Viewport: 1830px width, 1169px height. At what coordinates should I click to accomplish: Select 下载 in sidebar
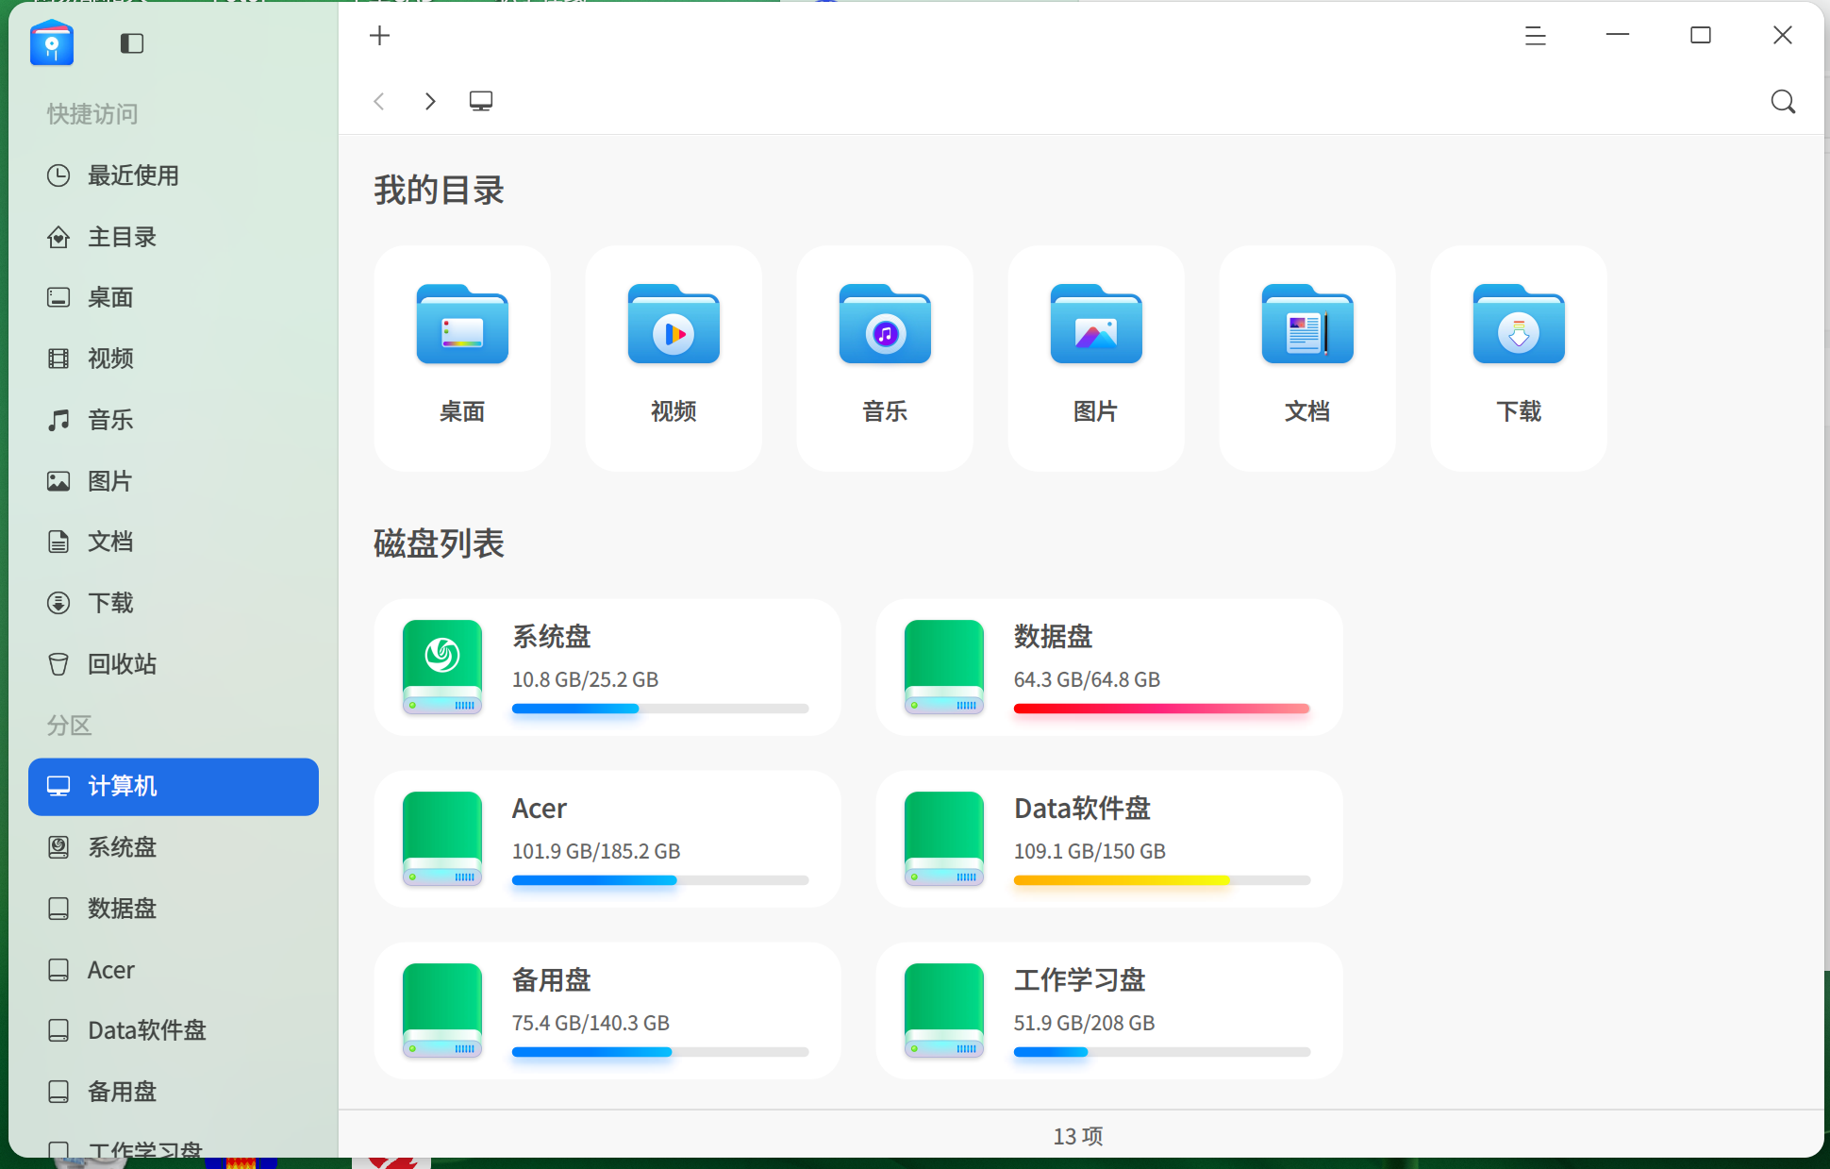tap(174, 603)
